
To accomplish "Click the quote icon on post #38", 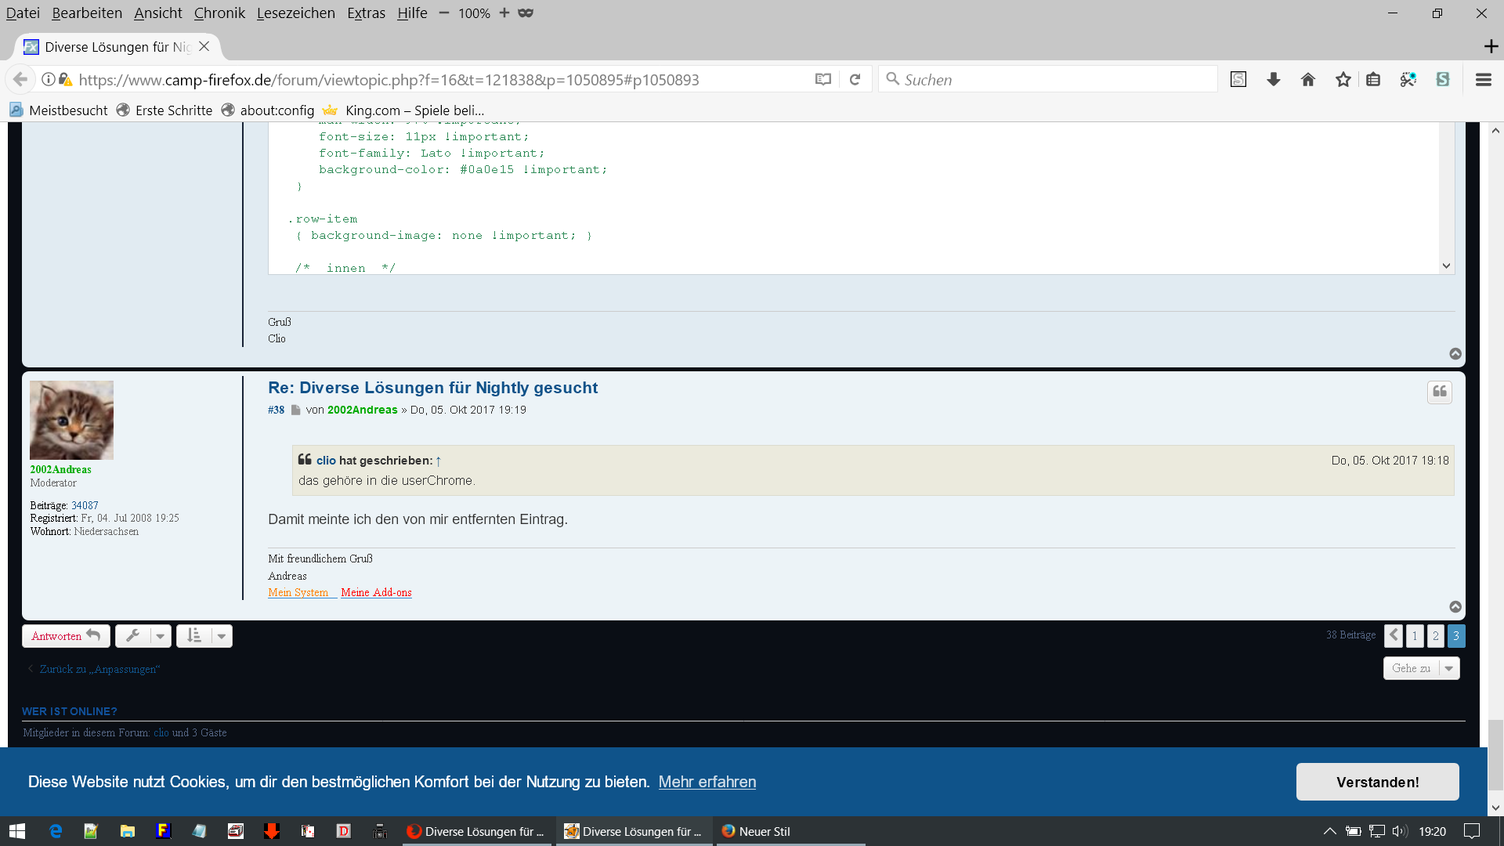I will (x=1439, y=392).
